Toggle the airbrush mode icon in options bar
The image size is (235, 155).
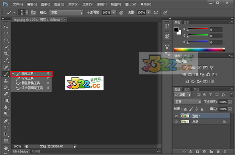coord(156,12)
